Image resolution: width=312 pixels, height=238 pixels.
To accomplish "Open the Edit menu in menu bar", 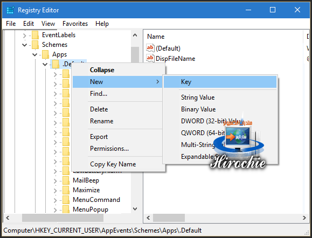I will pos(29,24).
